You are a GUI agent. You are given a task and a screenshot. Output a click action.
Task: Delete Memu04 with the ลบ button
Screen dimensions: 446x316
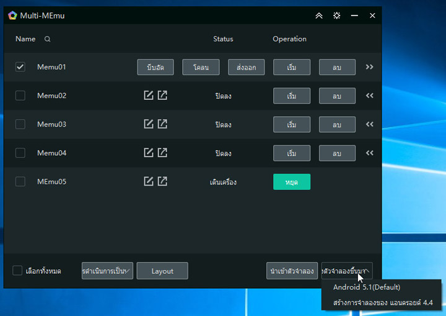[337, 153]
